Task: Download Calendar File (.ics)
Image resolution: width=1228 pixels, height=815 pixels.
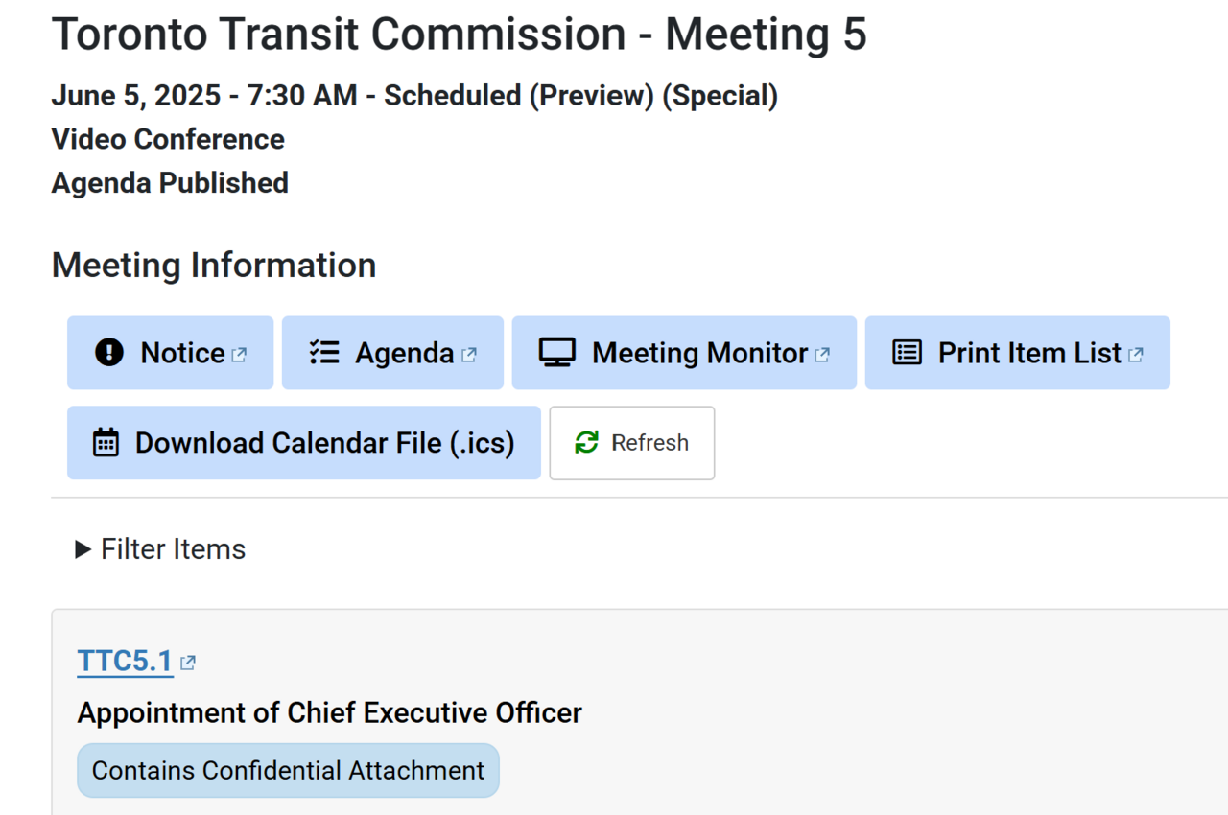Action: [x=324, y=443]
